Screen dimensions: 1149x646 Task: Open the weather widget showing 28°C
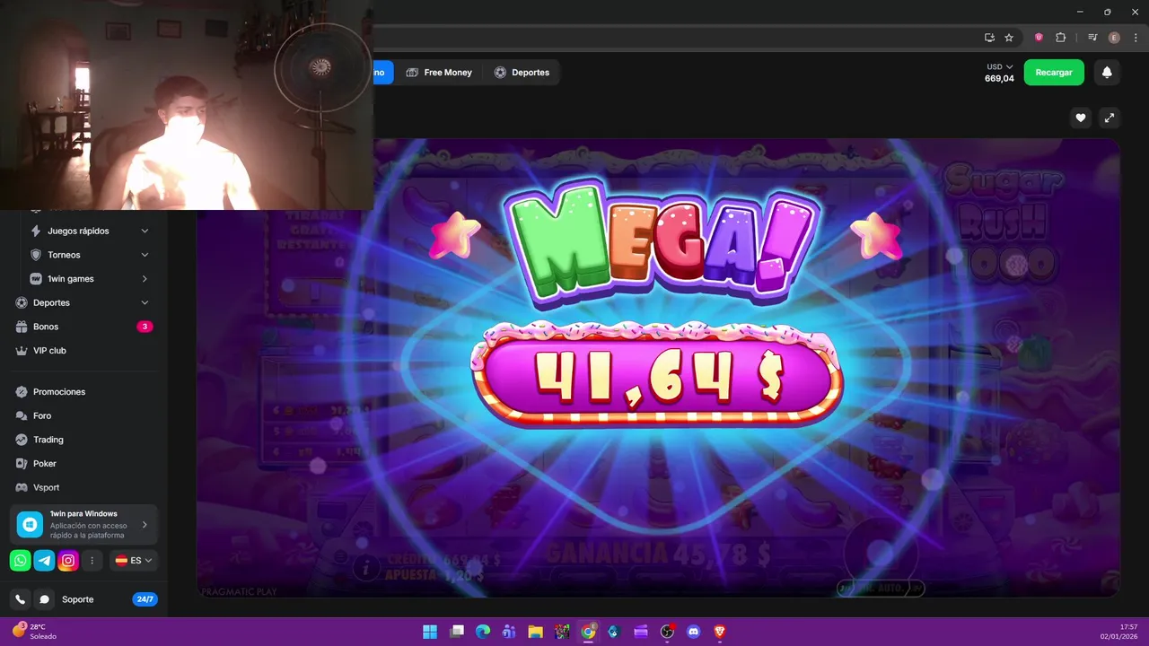34,631
